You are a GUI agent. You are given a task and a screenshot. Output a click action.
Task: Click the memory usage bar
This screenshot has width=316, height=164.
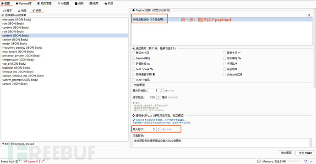click(x=294, y=161)
